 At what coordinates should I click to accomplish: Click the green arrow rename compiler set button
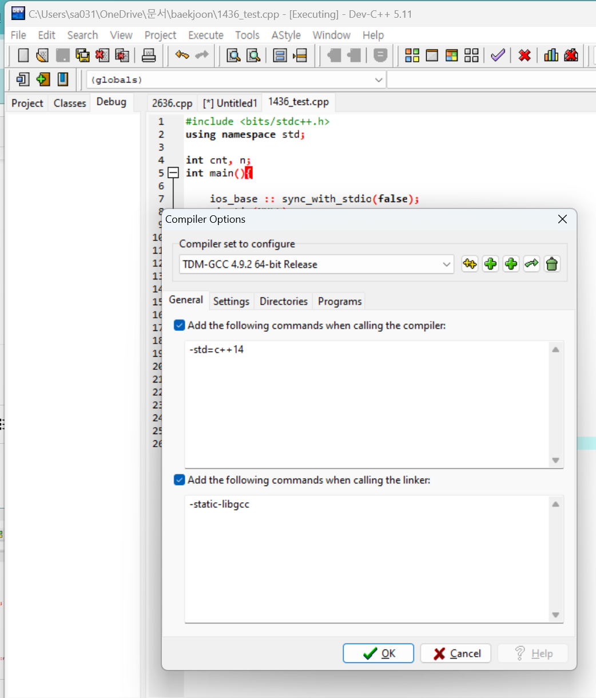click(532, 264)
